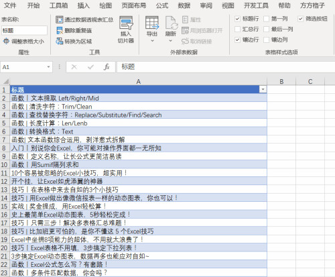Switch to the 视图 (View) tab
This screenshot has width=335, height=277.
(x=228, y=5)
